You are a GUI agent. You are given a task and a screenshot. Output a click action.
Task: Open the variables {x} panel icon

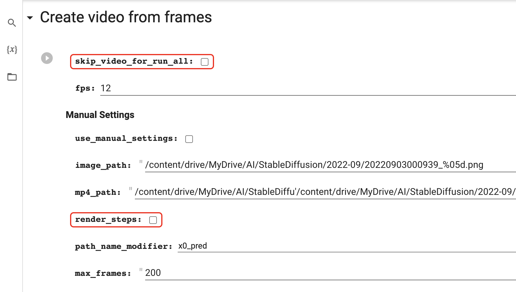tap(12, 49)
